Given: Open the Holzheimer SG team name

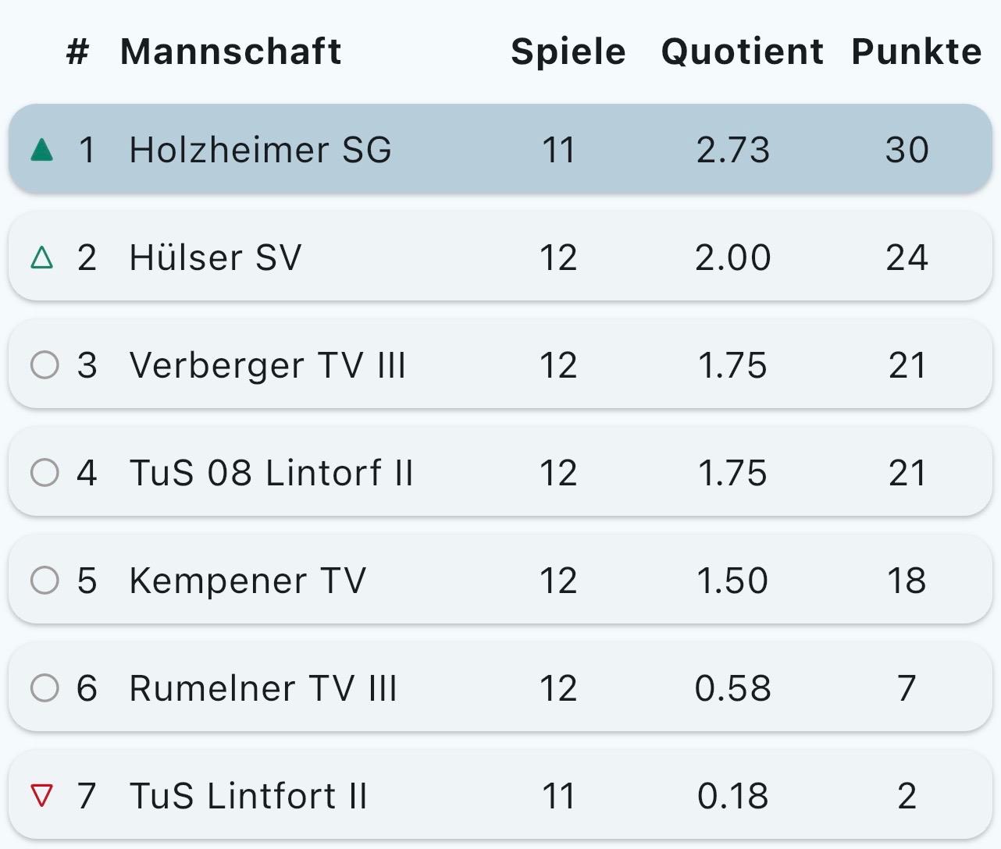Looking at the screenshot, I should pos(260,150).
